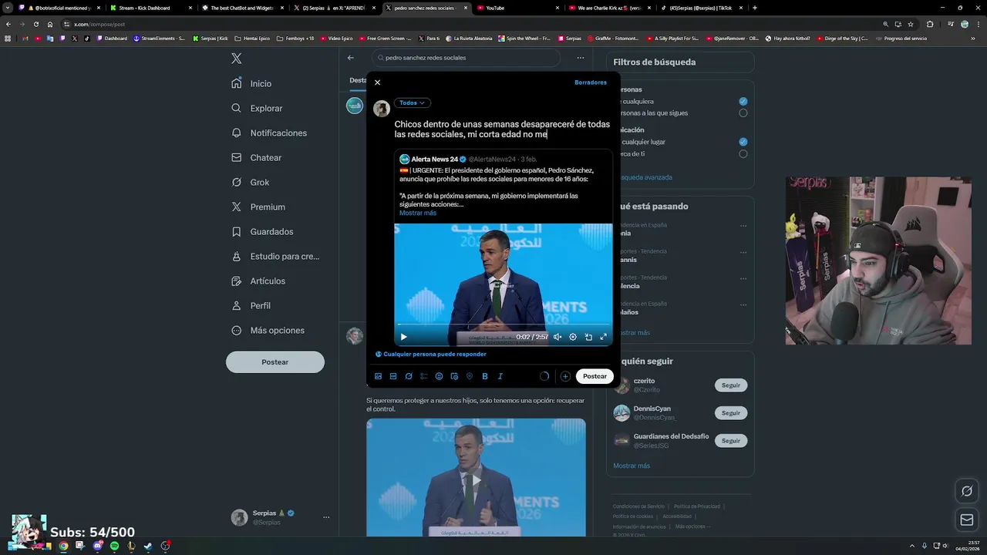The height and width of the screenshot is (555, 987).
Task: Select 'Personas a las que sigues' filter
Action: pyautogui.click(x=743, y=113)
